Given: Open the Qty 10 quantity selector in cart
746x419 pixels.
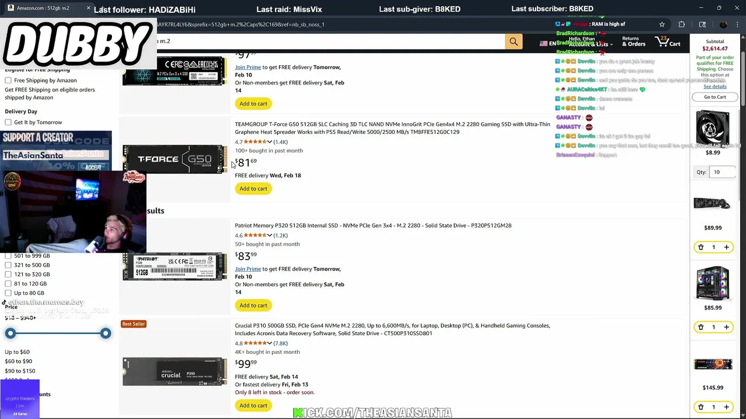Looking at the screenshot, I should point(723,172).
